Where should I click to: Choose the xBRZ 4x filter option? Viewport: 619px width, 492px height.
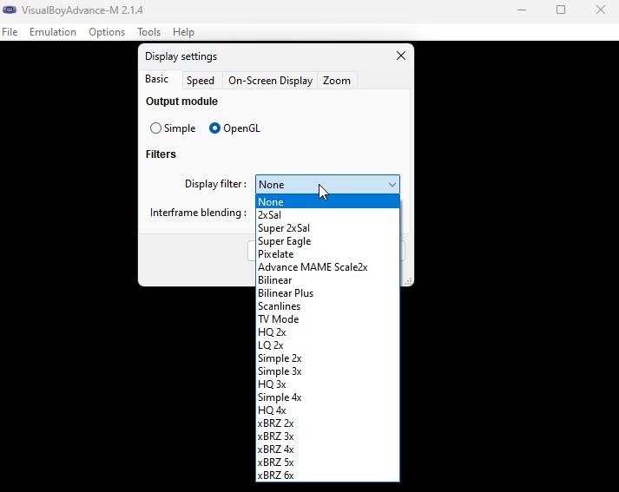pyautogui.click(x=327, y=449)
